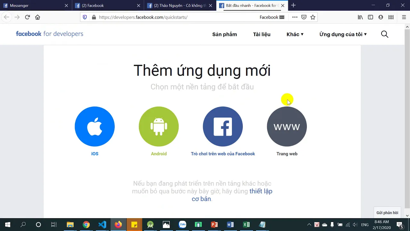Click the forward navigation arrow

click(x=17, y=17)
